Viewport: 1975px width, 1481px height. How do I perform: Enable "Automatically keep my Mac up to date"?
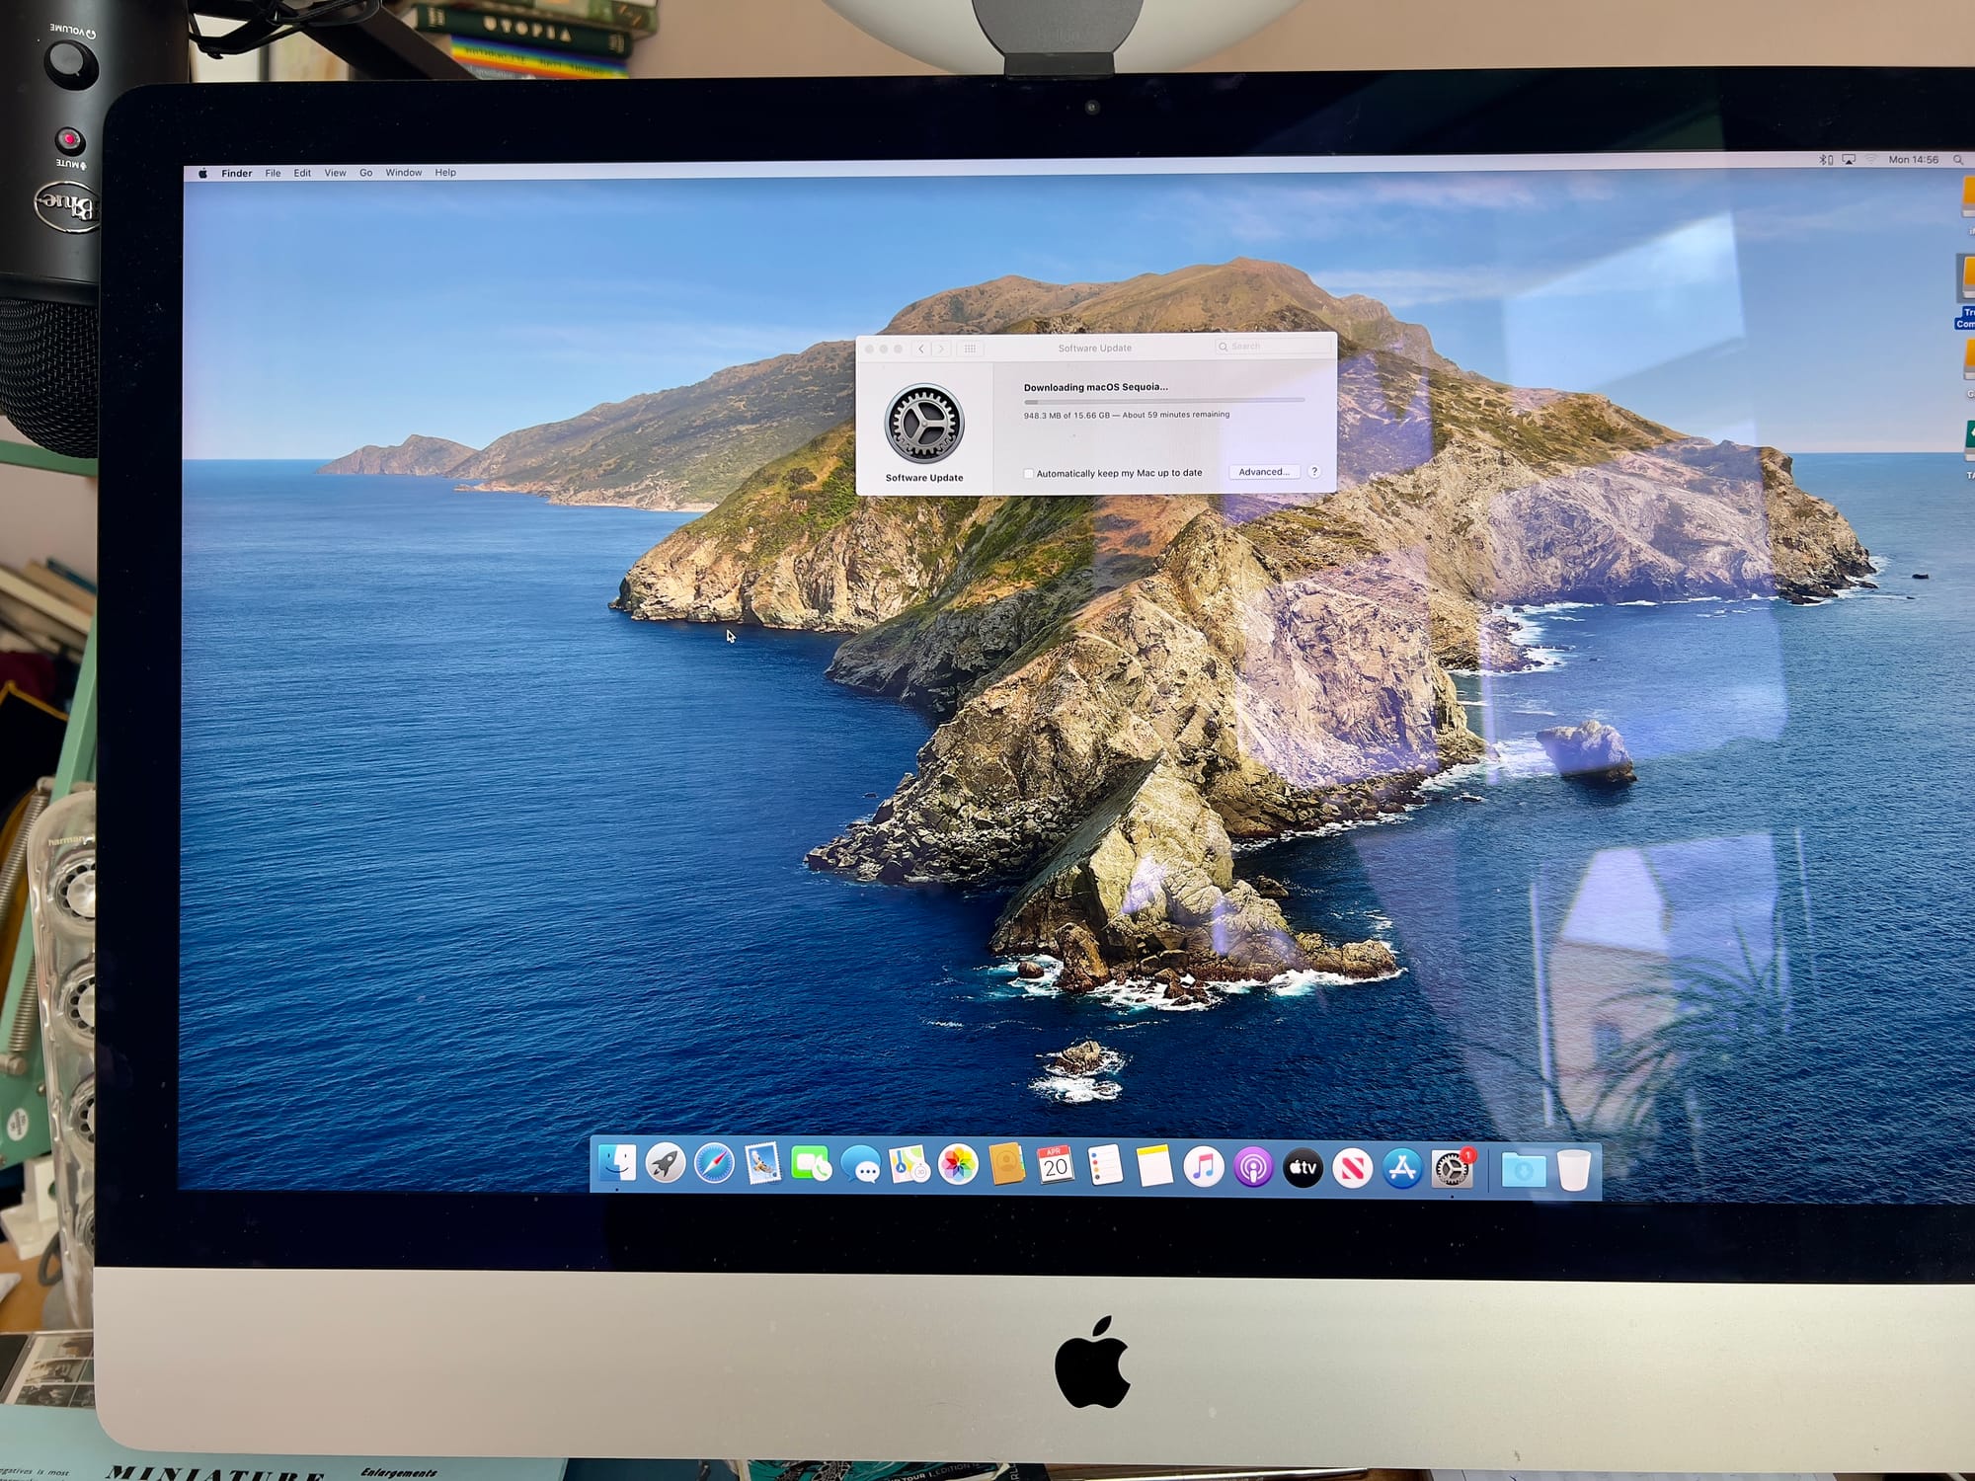click(x=1029, y=473)
